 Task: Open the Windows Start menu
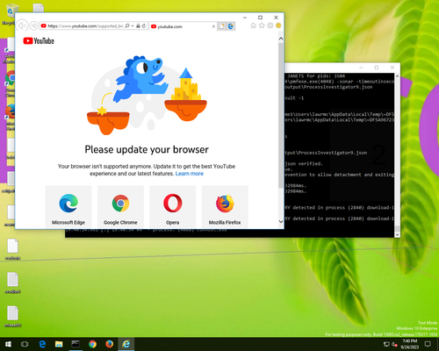click(x=8, y=344)
